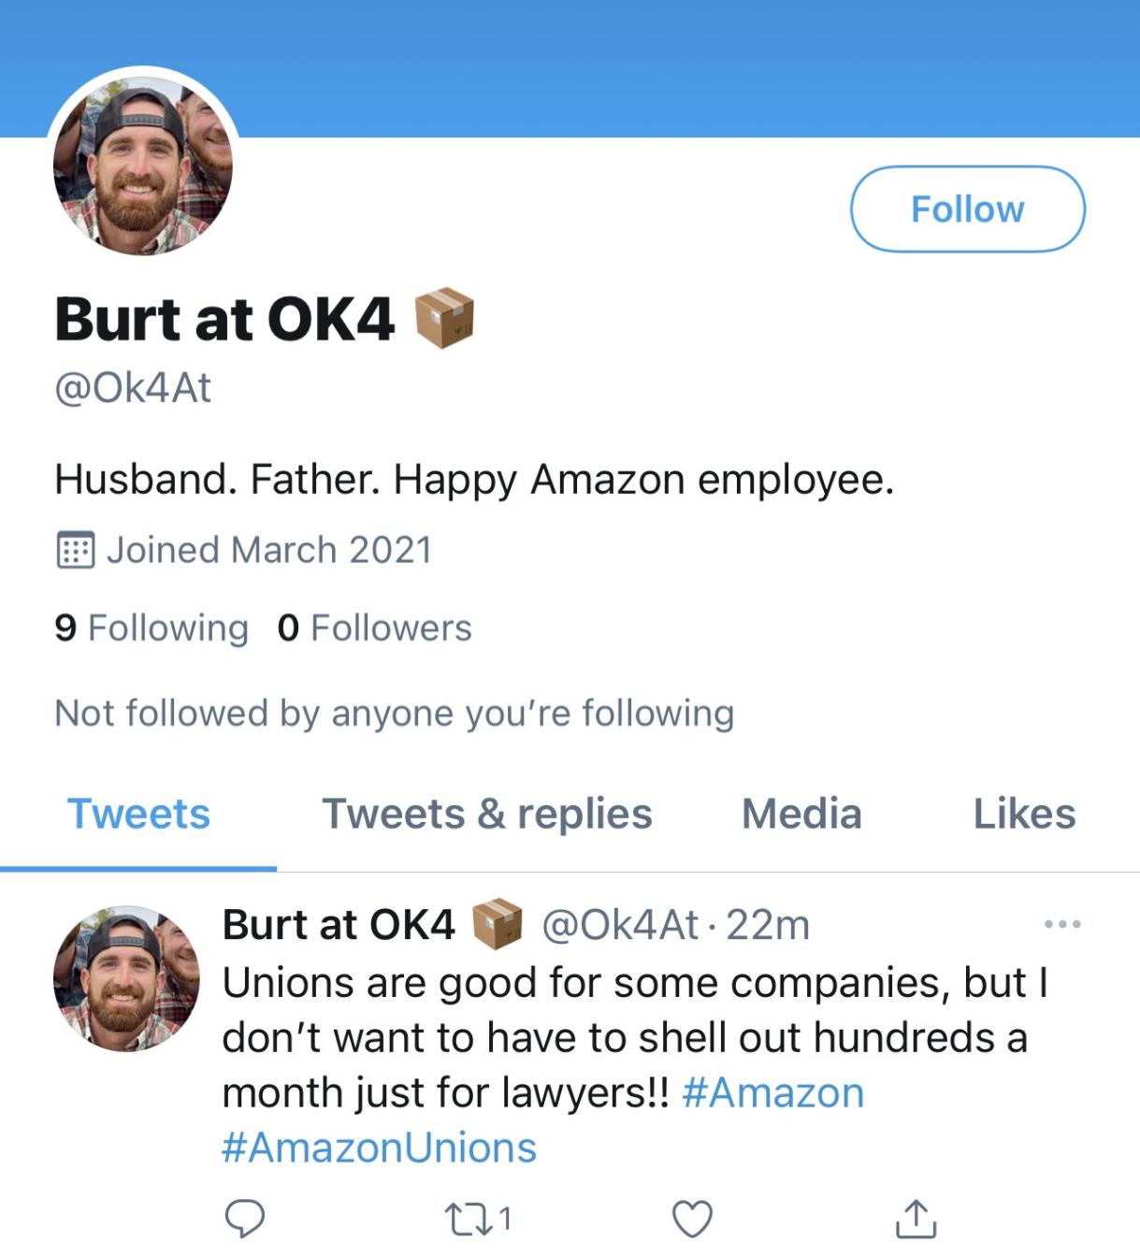Screen dimensions: 1140x1257
Task: View the Likes tab
Action: click(x=1024, y=814)
